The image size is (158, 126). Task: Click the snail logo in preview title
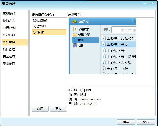pos(74,22)
